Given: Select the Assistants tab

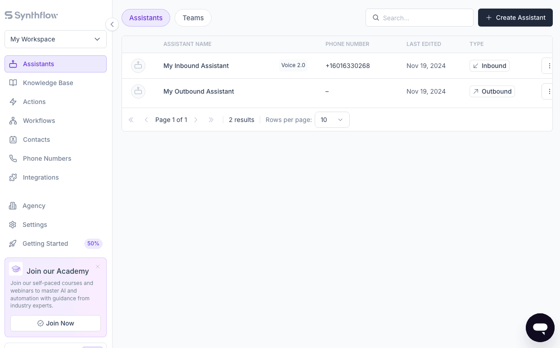Looking at the screenshot, I should click(x=146, y=18).
